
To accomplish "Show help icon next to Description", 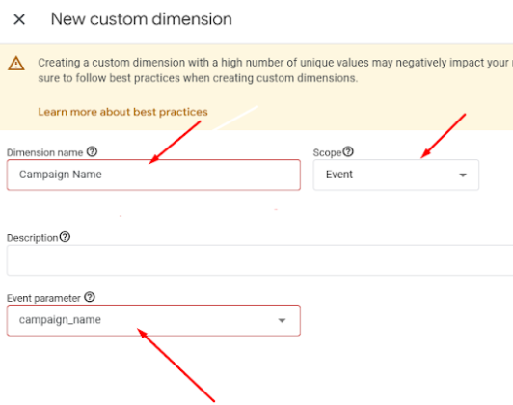I will click(x=65, y=237).
